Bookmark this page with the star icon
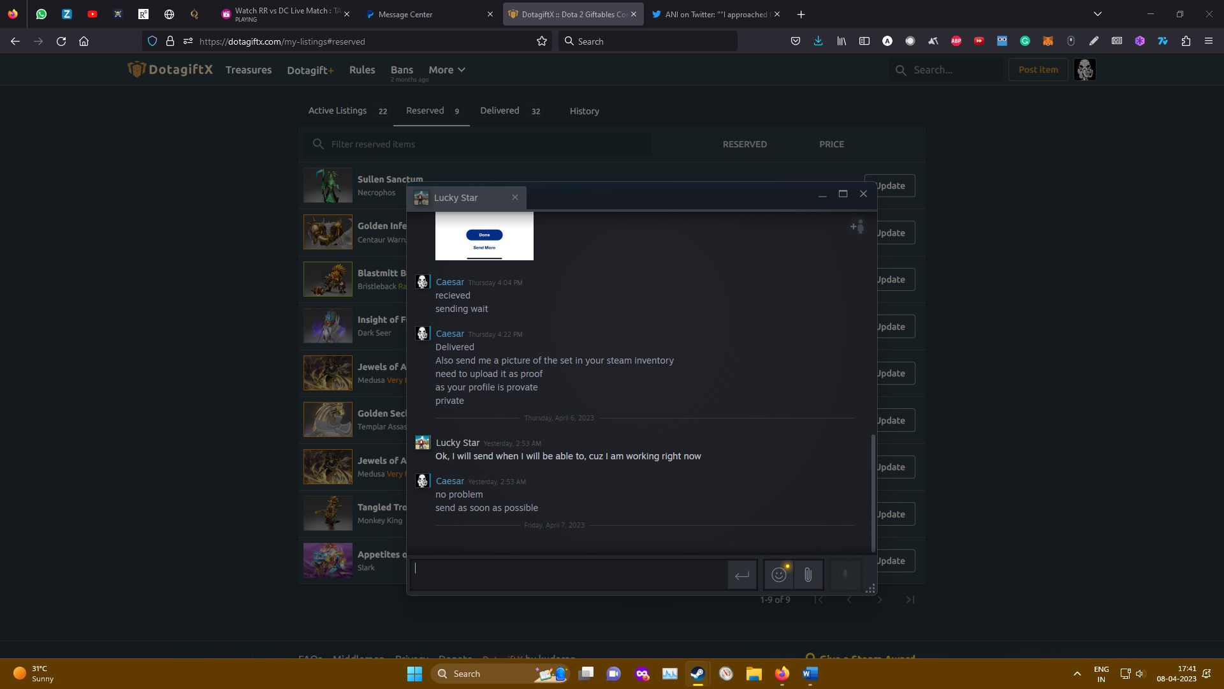This screenshot has width=1224, height=689. click(542, 41)
